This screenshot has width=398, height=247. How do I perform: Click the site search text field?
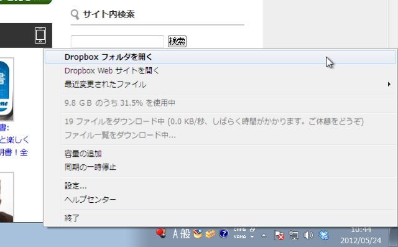[118, 42]
